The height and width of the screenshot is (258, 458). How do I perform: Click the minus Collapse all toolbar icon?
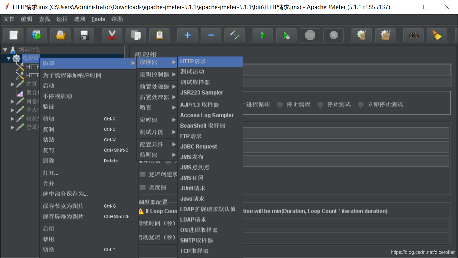[211, 35]
